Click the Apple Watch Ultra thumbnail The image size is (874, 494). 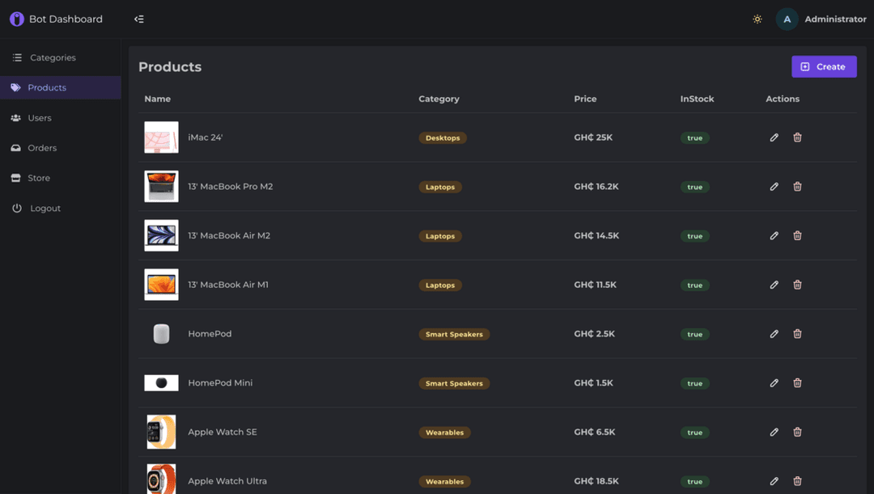162,479
